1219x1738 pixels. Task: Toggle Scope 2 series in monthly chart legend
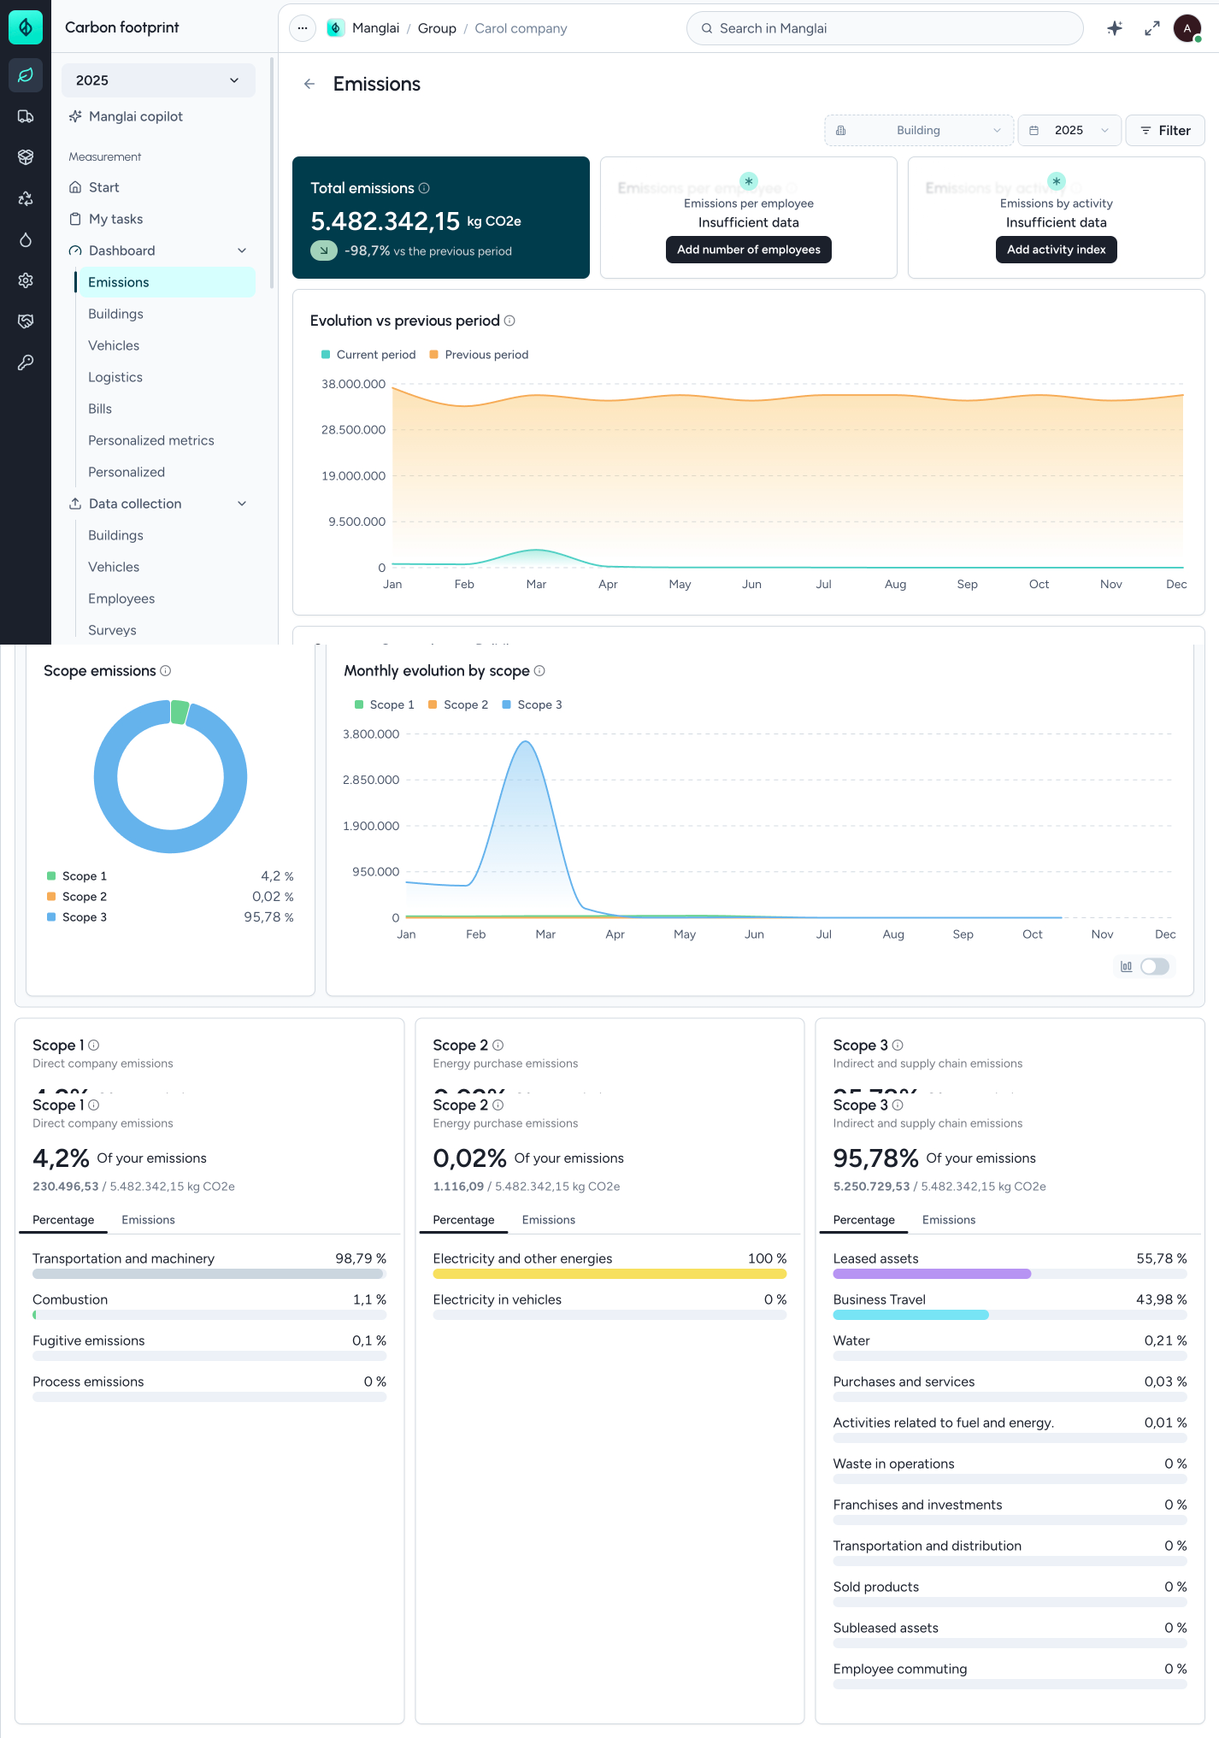coord(458,704)
